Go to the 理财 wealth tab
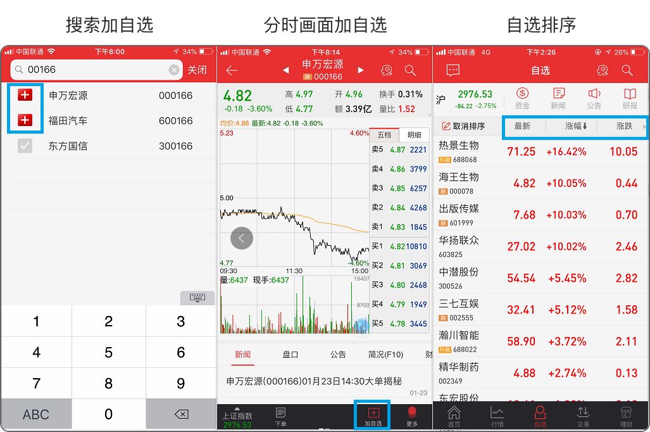650x432 pixels. click(x=626, y=416)
